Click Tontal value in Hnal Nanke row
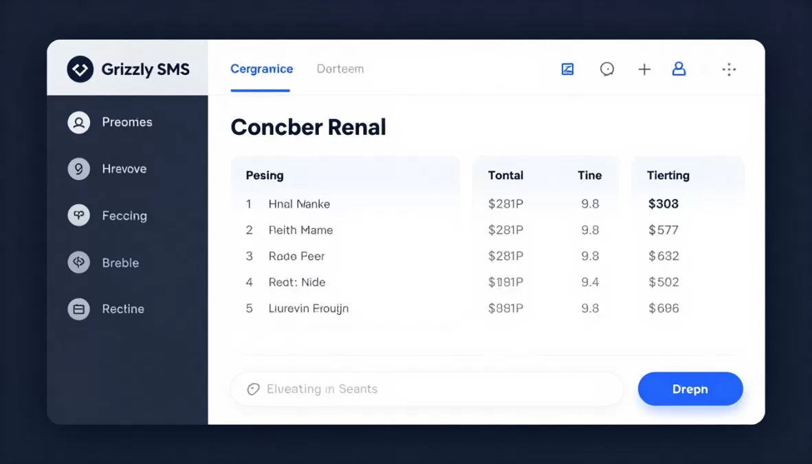 (x=505, y=204)
